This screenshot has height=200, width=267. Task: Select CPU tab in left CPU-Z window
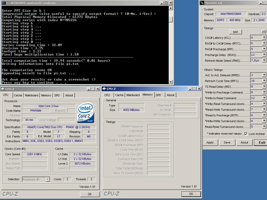pyautogui.click(x=7, y=95)
